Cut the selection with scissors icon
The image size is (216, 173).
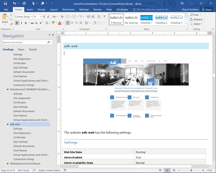pos(11,15)
